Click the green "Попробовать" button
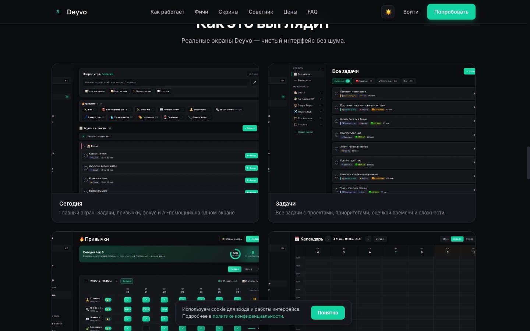530x331 pixels. click(x=451, y=12)
